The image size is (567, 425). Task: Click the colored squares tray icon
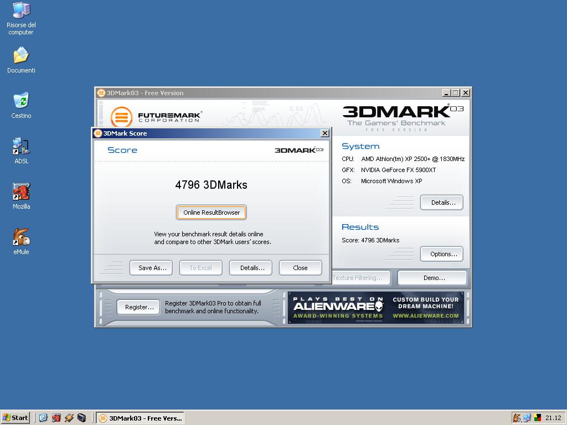(x=537, y=418)
